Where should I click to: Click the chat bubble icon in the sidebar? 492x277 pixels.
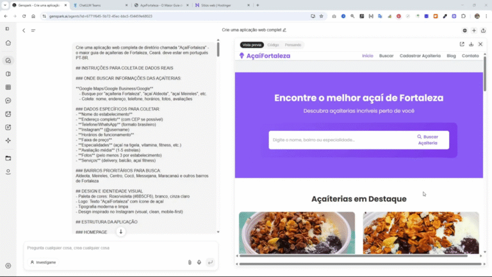[x=8, y=101]
